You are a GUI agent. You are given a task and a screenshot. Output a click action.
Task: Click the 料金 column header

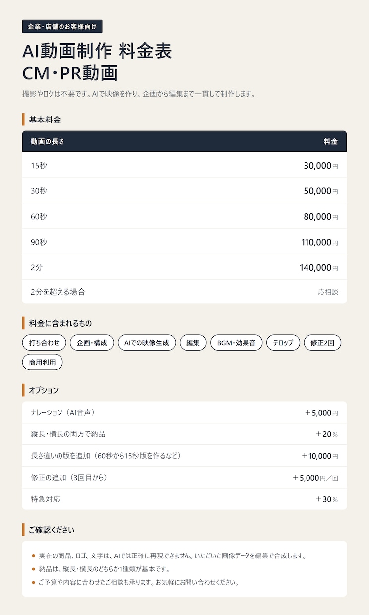(331, 142)
